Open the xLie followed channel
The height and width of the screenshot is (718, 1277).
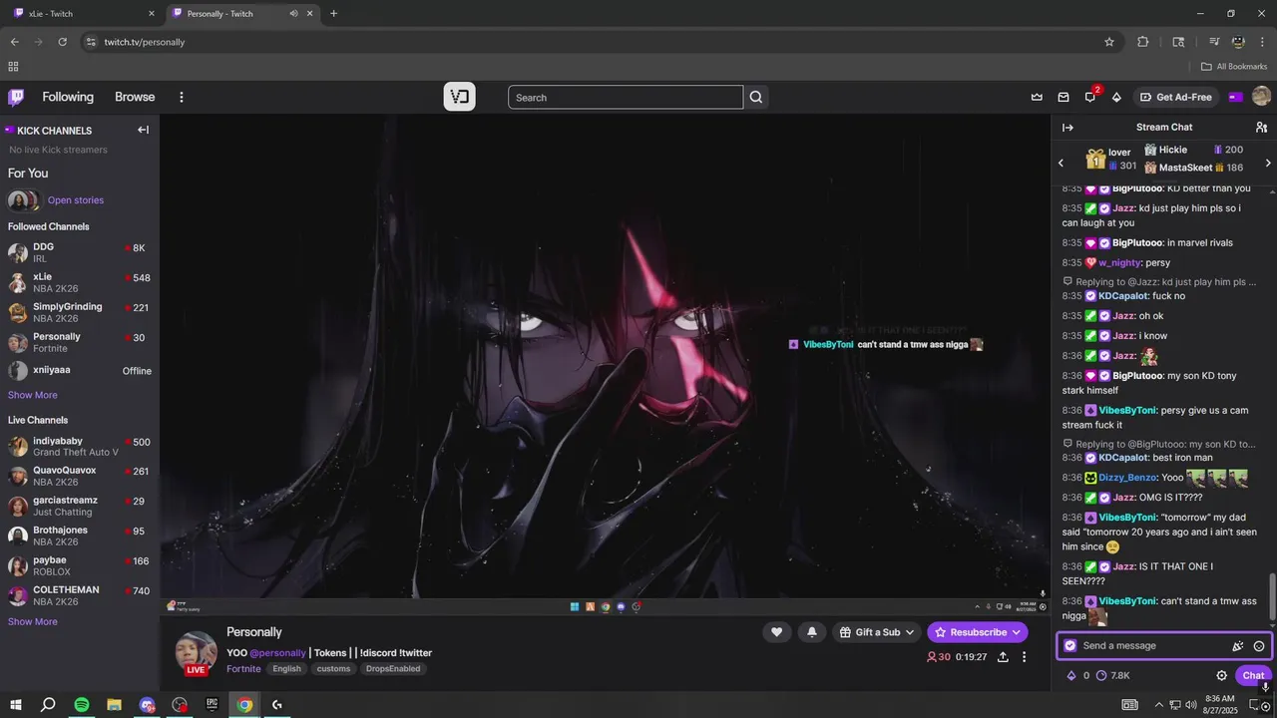(x=80, y=282)
